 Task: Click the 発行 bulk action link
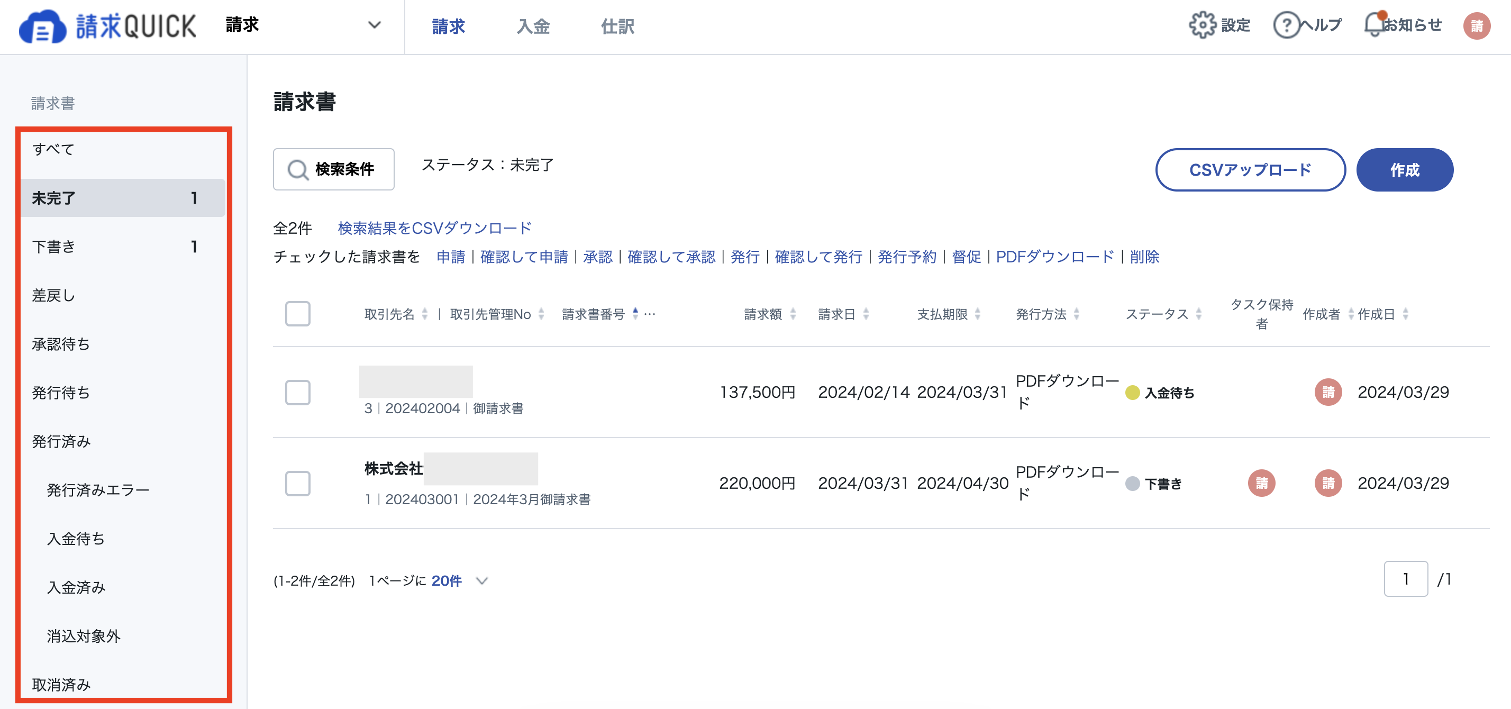(745, 257)
